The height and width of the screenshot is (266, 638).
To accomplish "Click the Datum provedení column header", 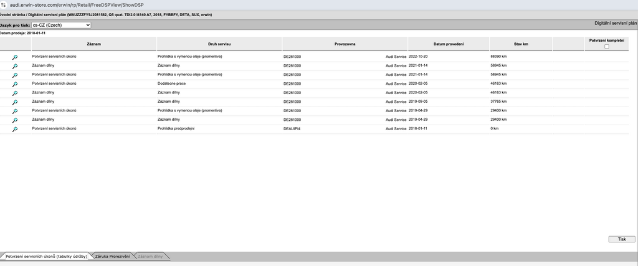I will point(449,44).
